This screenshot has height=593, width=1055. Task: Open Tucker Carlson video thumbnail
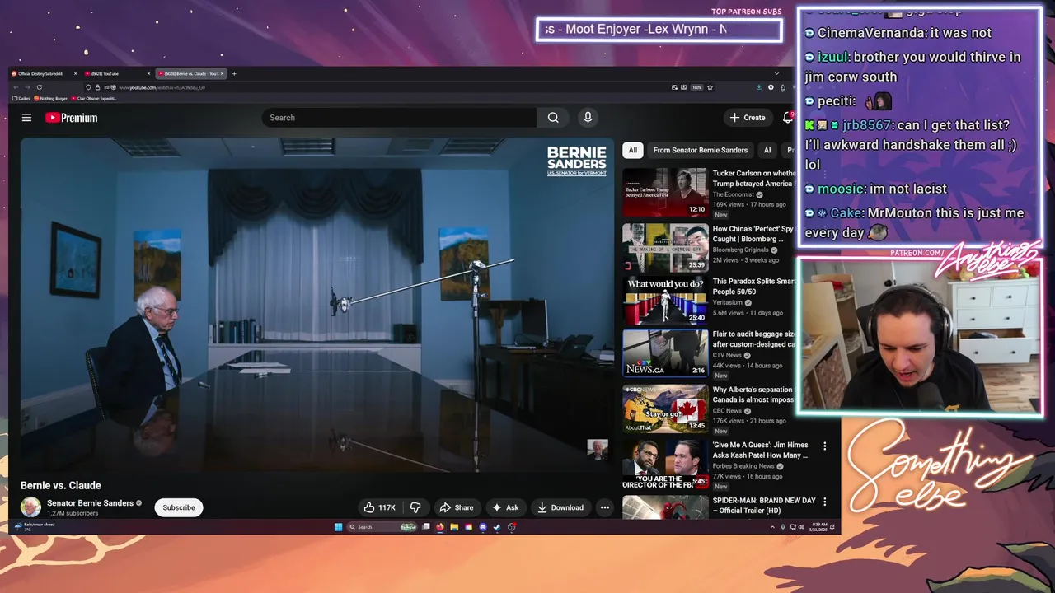(x=665, y=192)
